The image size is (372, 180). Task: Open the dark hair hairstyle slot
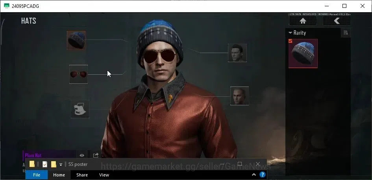tap(237, 53)
